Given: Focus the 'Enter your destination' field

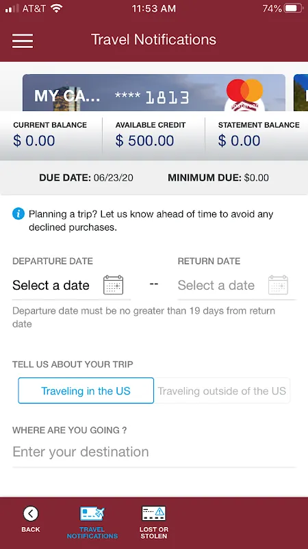Looking at the screenshot, I should click(x=154, y=452).
